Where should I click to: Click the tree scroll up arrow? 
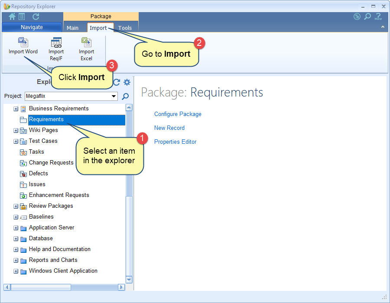(129, 107)
